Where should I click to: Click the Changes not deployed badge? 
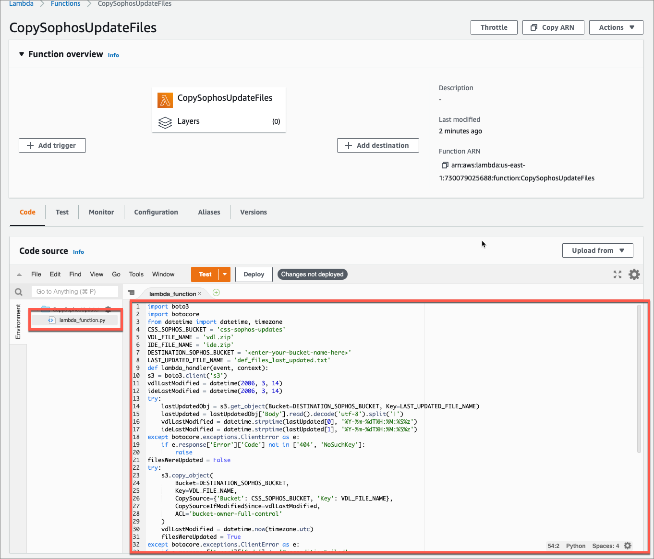tap(313, 274)
